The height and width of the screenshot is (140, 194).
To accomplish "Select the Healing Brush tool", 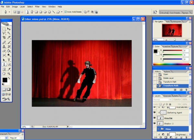I will pos(4,43).
